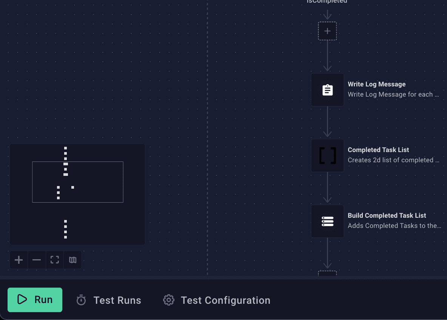Select the Build Completed Task List stack icon
This screenshot has height=320, width=447.
327,221
